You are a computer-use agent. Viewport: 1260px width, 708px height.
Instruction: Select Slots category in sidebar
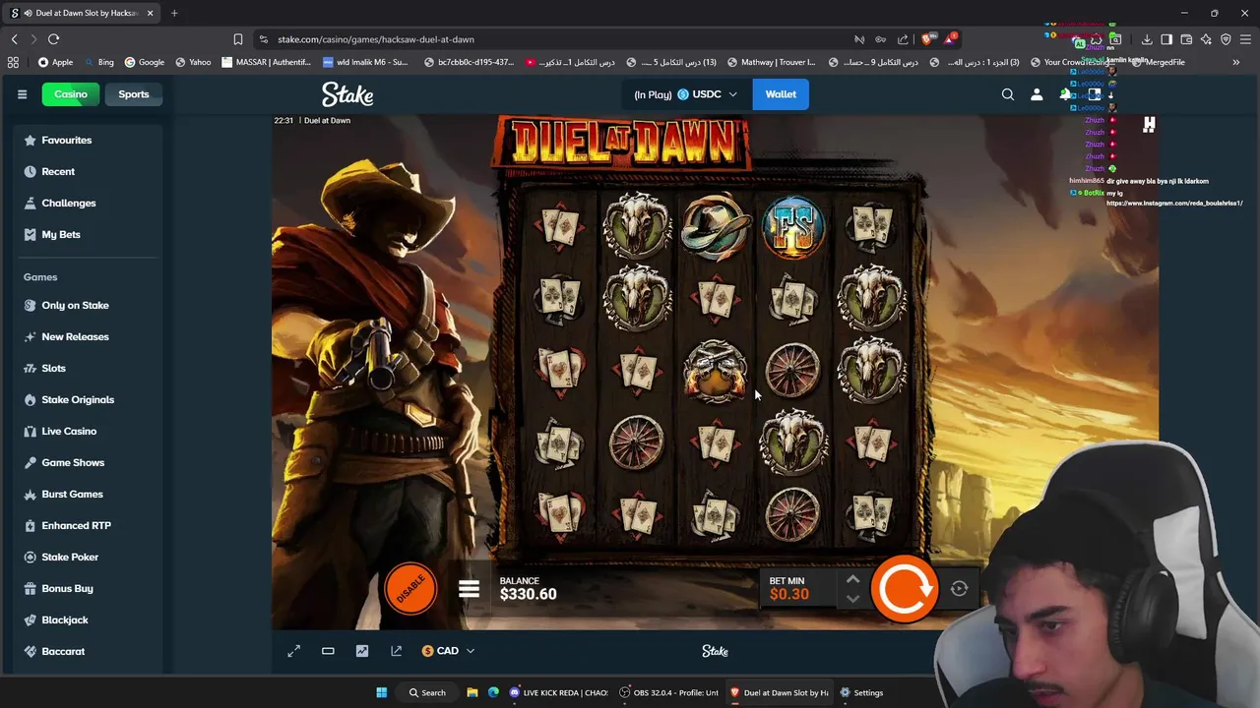[89, 368]
